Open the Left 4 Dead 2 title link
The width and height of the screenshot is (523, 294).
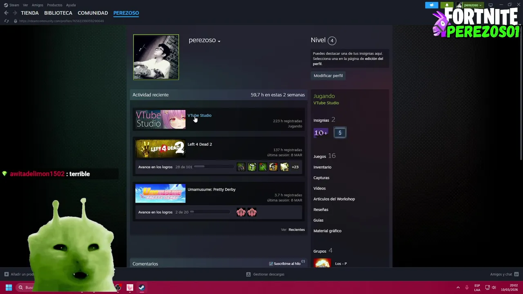click(x=200, y=144)
